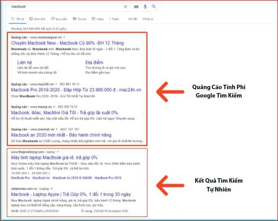The height and width of the screenshot is (221, 278).
Task: Open the MacBook Air 2020 i5 256GB sublink
Action: [72, 178]
